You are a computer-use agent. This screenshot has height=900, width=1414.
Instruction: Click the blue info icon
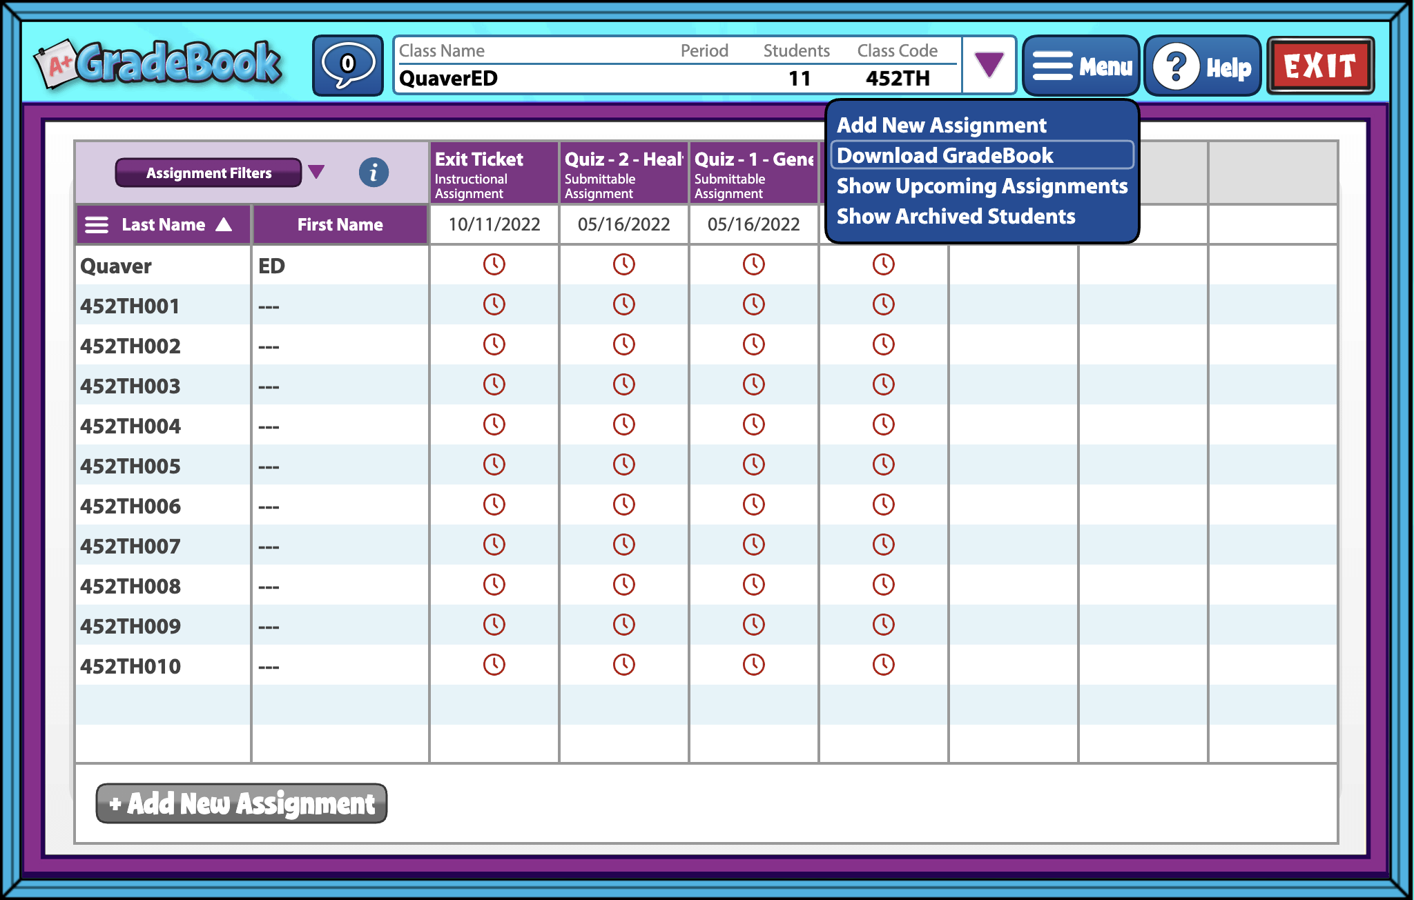pyautogui.click(x=374, y=172)
